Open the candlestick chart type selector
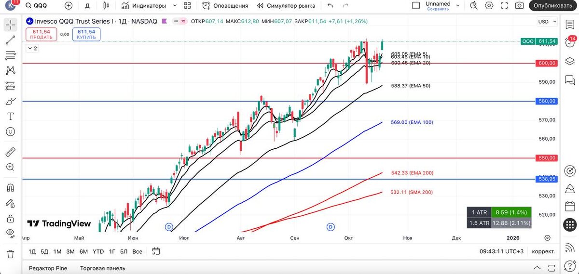 click(x=107, y=6)
